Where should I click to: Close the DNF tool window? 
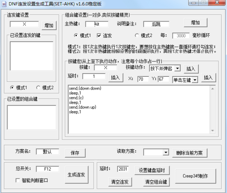(x=217, y=3)
